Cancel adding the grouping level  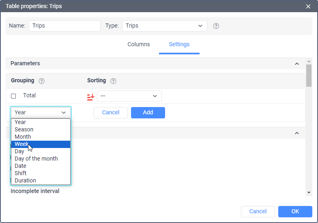pyautogui.click(x=111, y=113)
